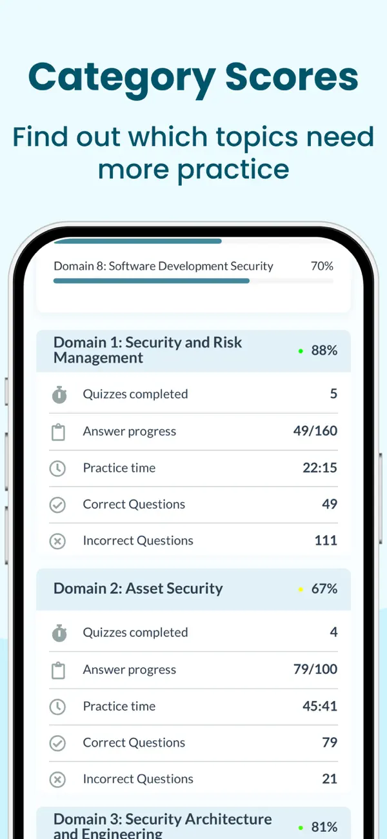
Task: Select the Domain 8 progress bar
Action: pyautogui.click(x=193, y=281)
